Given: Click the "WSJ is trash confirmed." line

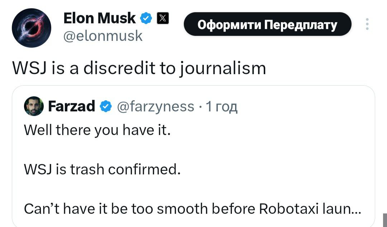Looking at the screenshot, I should [x=102, y=169].
